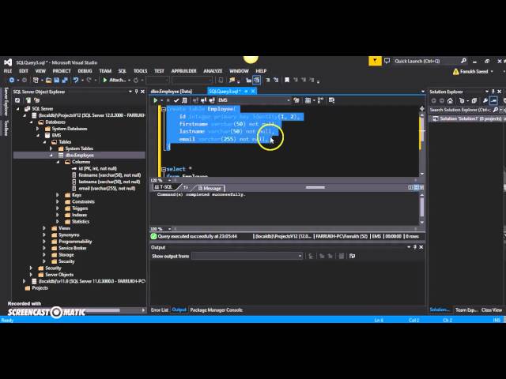Pin the SQL Server Object Explorer panel

click(136, 92)
